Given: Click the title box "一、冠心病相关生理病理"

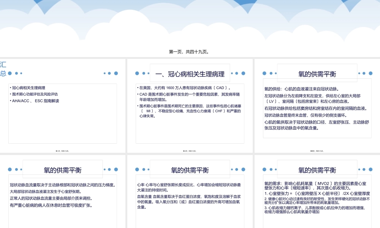Looking at the screenshot, I should (190, 73).
